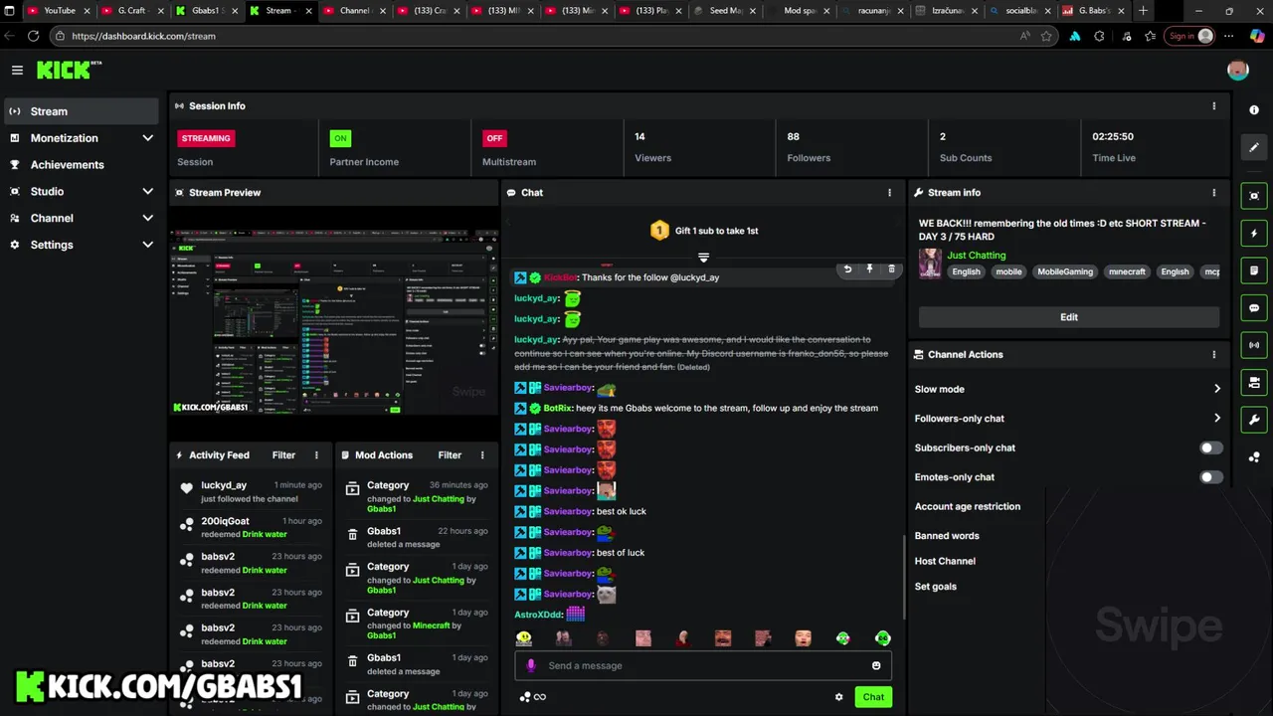Switch to Seed Map browser tab
Screen dimensions: 1273x716
[x=725, y=10]
